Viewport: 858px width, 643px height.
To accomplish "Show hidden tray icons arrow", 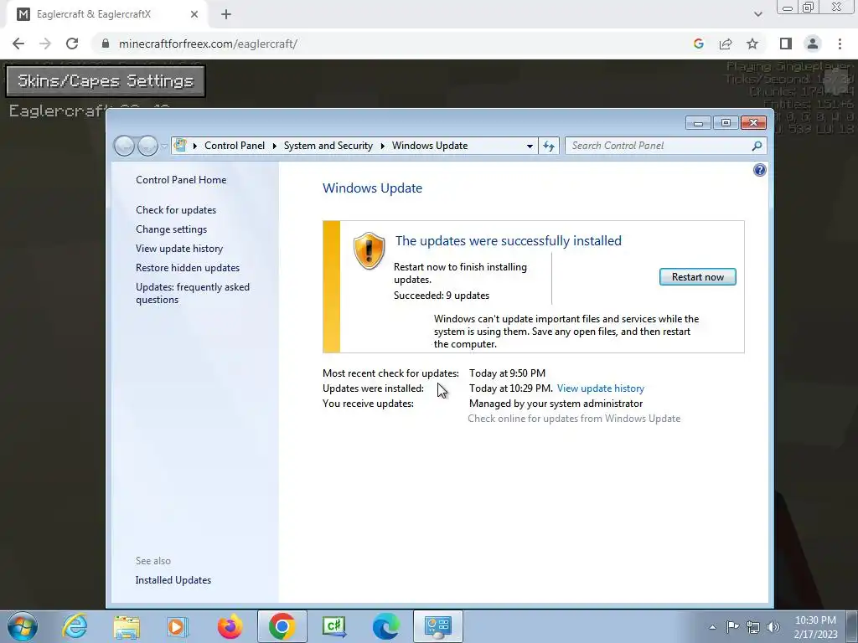I will click(x=712, y=627).
